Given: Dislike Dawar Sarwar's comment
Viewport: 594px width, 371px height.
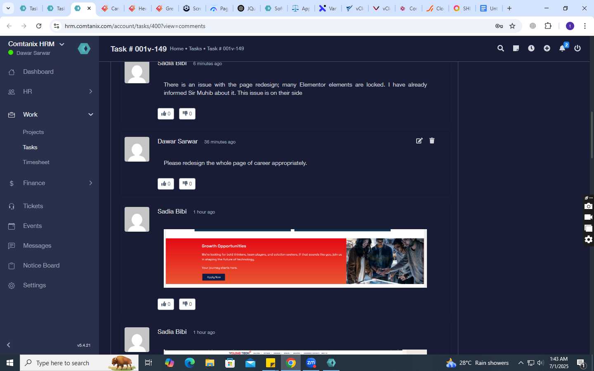Looking at the screenshot, I should point(187,183).
